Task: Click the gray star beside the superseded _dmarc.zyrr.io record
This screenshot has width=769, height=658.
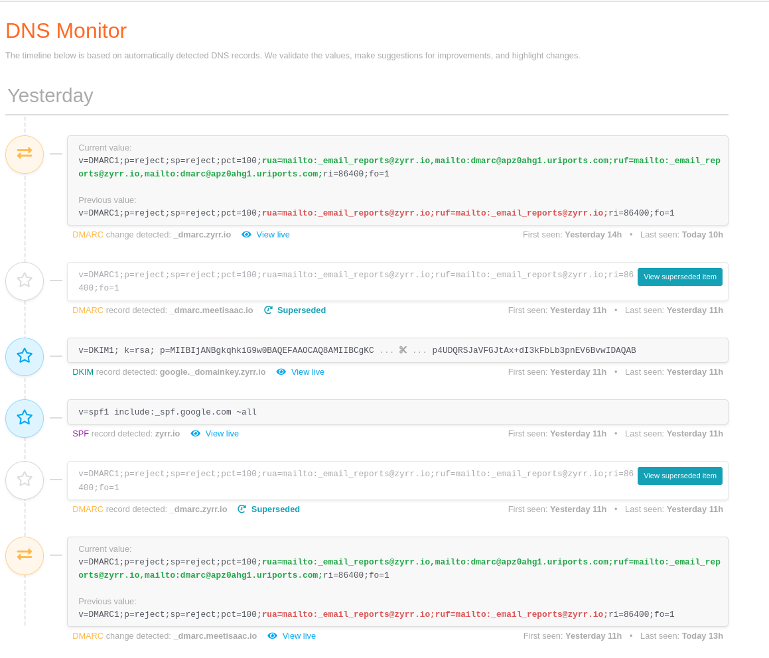Action: 25,480
